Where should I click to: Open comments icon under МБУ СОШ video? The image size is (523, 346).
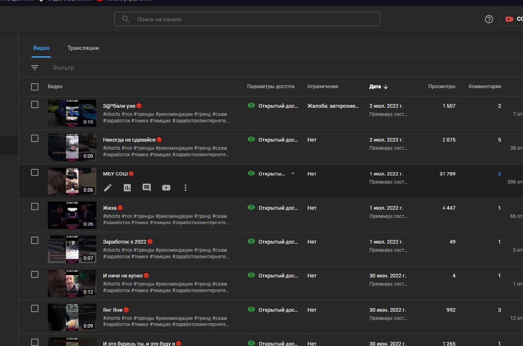point(146,188)
